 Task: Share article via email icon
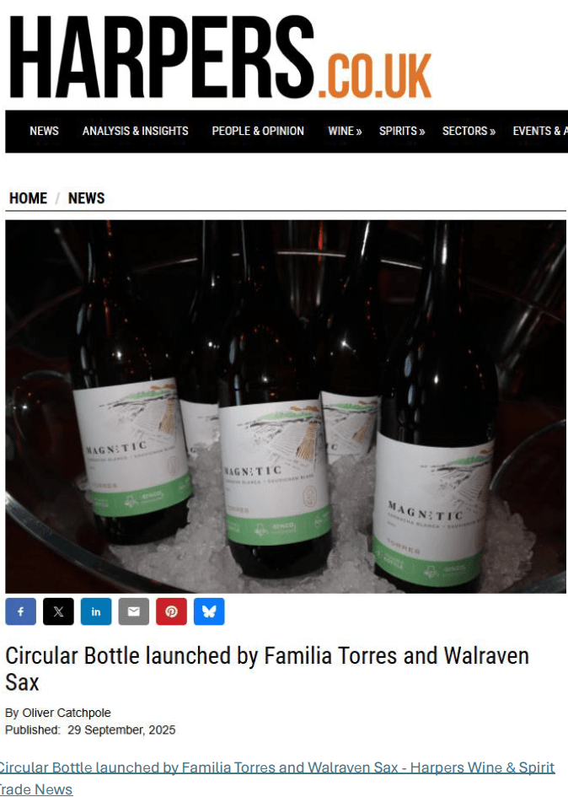tap(134, 611)
